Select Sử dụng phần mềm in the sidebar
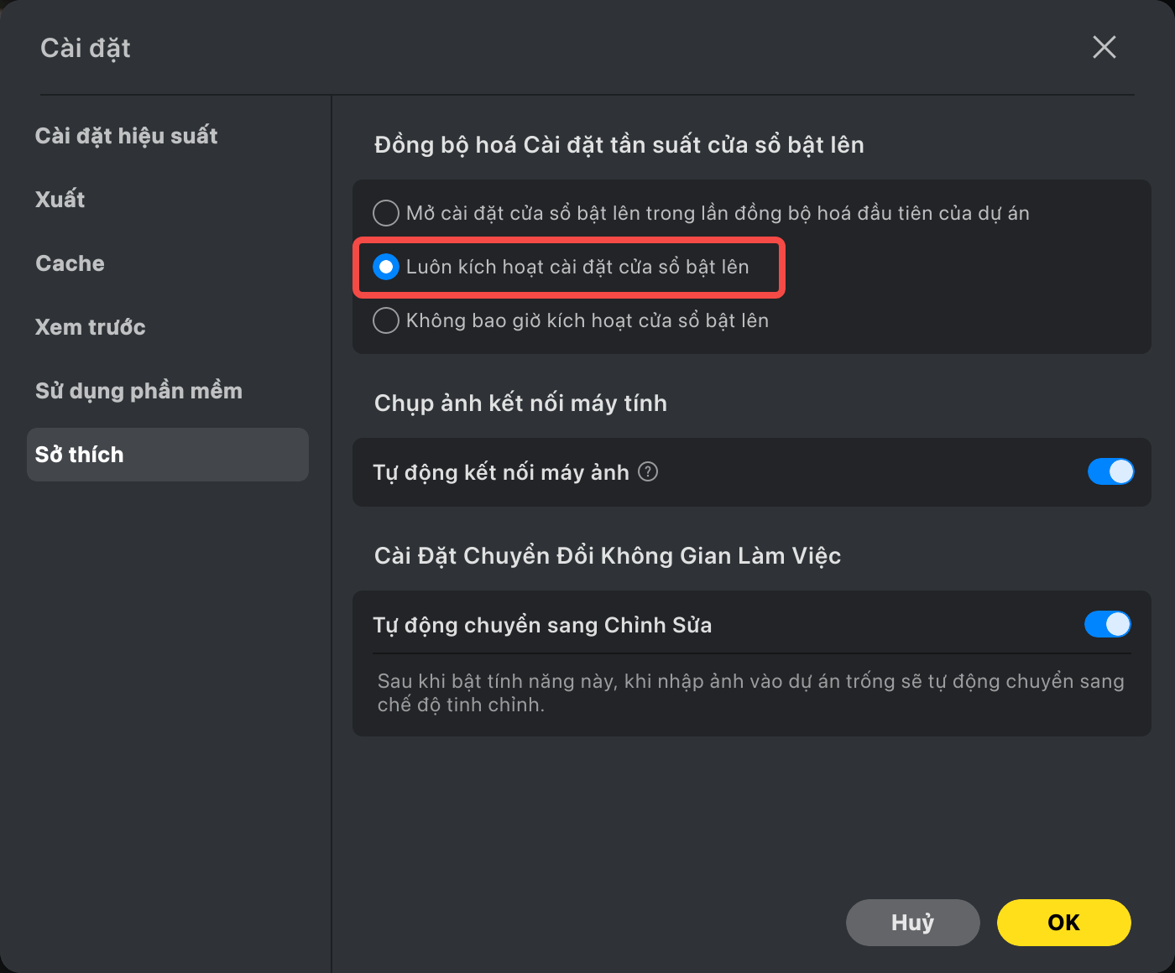 click(x=138, y=391)
